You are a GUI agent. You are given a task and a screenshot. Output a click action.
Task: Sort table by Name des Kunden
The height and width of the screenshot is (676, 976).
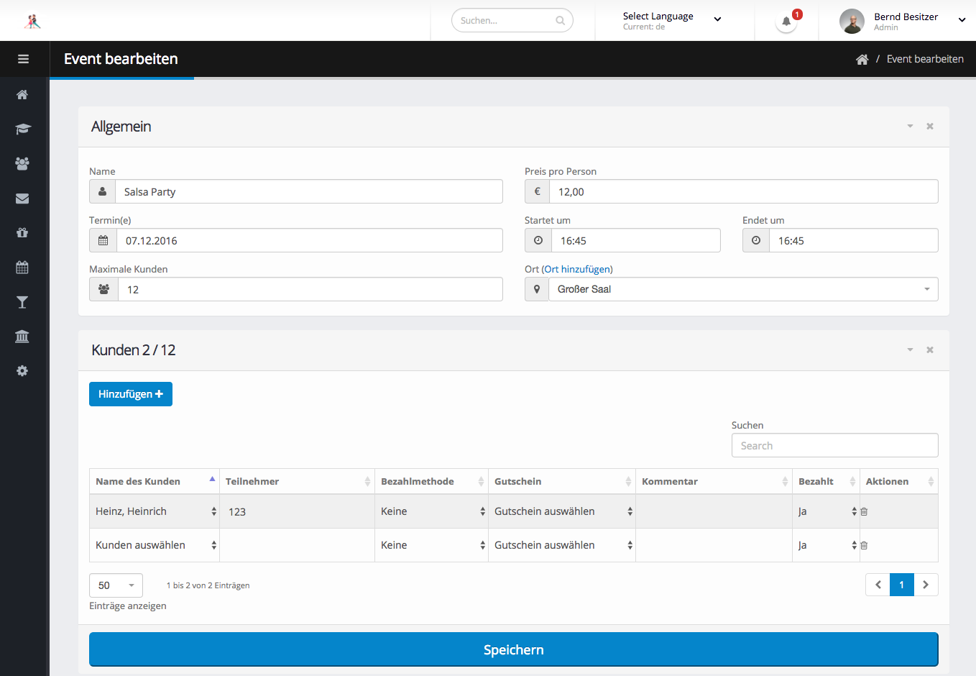154,481
